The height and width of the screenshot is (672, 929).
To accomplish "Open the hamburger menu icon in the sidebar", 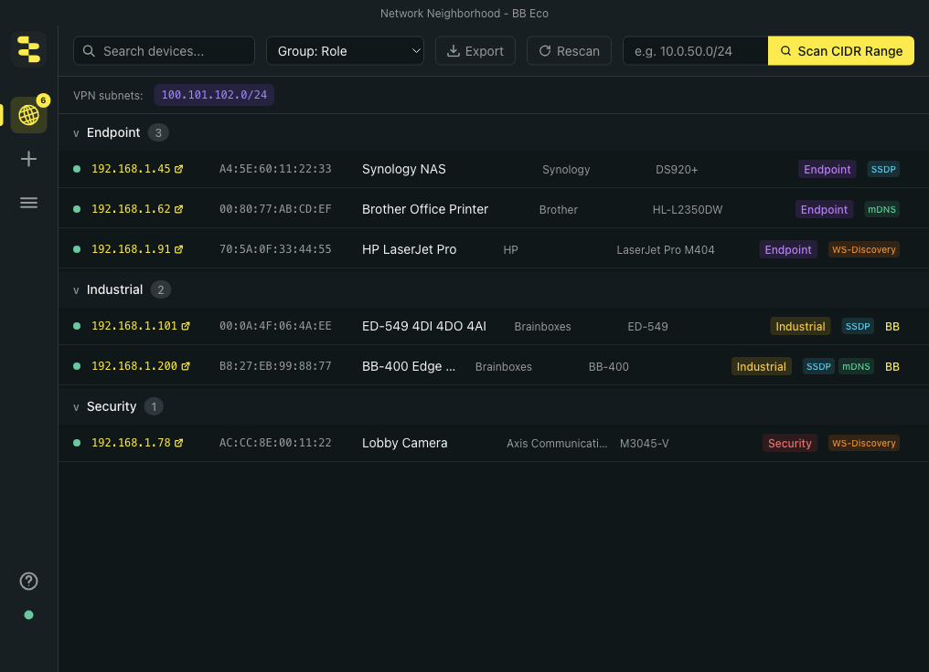I will 28,203.
